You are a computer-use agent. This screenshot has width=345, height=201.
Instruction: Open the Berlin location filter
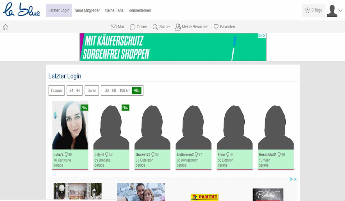coord(92,91)
